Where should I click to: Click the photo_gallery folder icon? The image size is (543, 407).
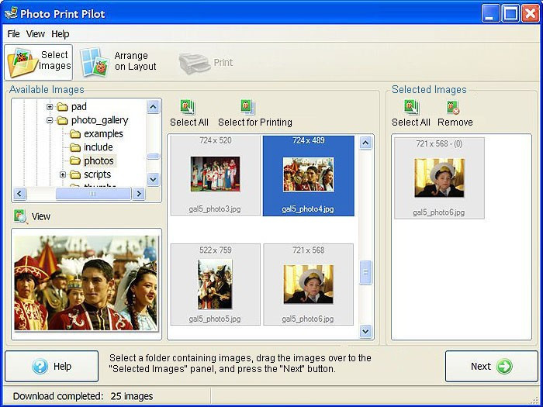[62, 120]
